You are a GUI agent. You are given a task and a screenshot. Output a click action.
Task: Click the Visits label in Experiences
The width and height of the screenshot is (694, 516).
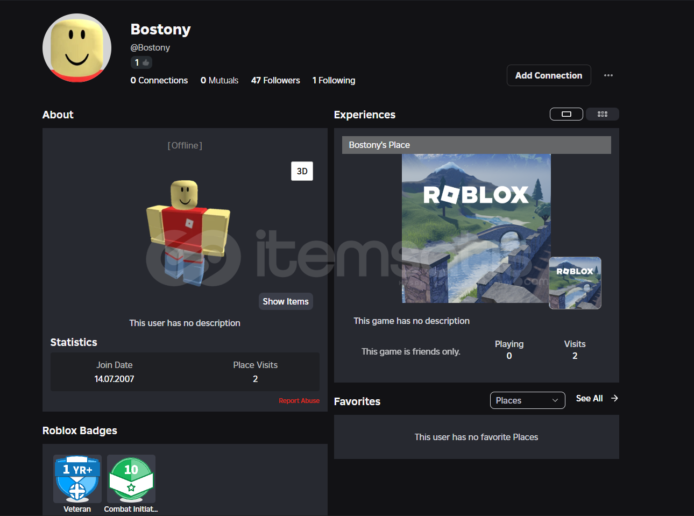pos(575,344)
